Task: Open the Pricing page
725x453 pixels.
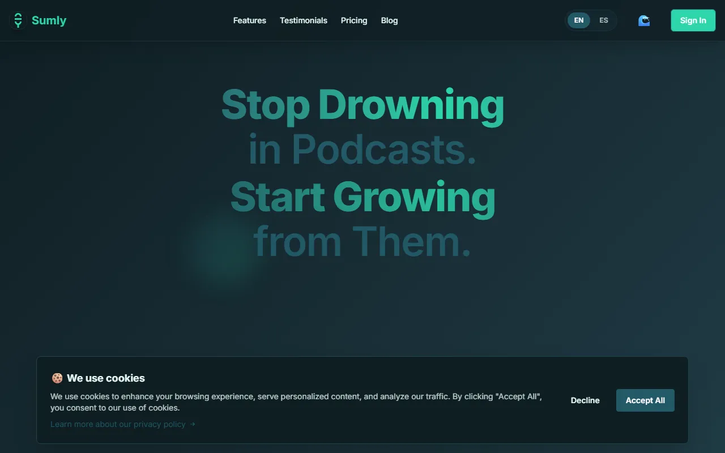Action: [x=354, y=20]
